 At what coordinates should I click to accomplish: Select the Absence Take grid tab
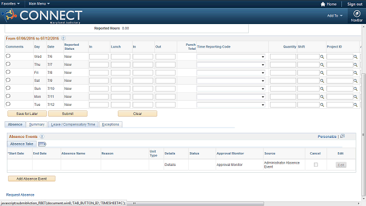tap(22, 144)
